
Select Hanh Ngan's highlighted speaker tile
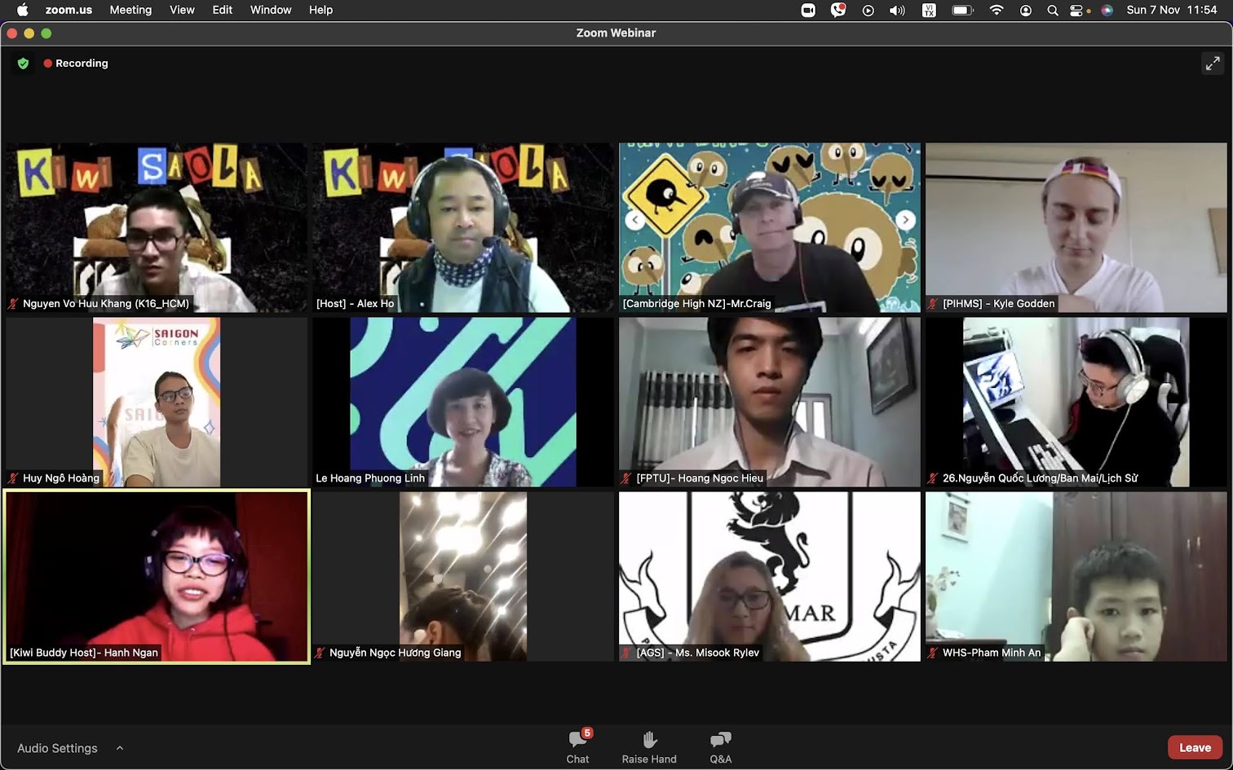click(157, 576)
